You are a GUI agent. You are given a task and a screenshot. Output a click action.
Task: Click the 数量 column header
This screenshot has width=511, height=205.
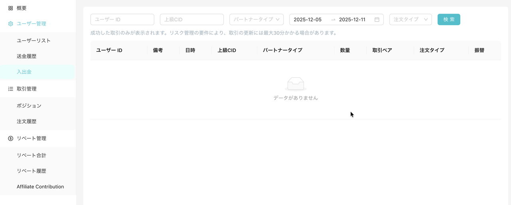(345, 51)
